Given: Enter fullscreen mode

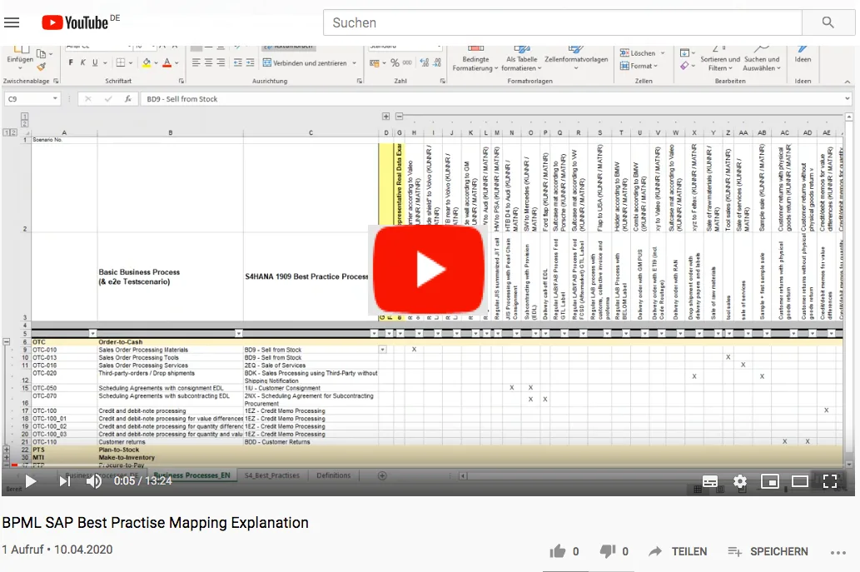Looking at the screenshot, I should pyautogui.click(x=830, y=481).
